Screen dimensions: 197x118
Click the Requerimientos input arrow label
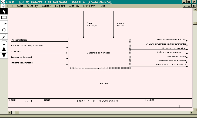[x=19, y=40]
